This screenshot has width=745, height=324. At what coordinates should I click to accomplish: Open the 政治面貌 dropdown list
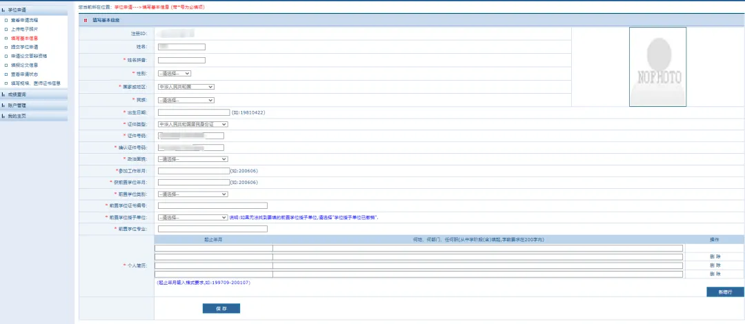(192, 159)
